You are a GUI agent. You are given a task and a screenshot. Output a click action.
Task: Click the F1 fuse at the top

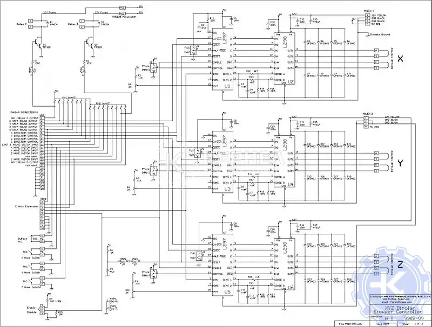point(122,7)
